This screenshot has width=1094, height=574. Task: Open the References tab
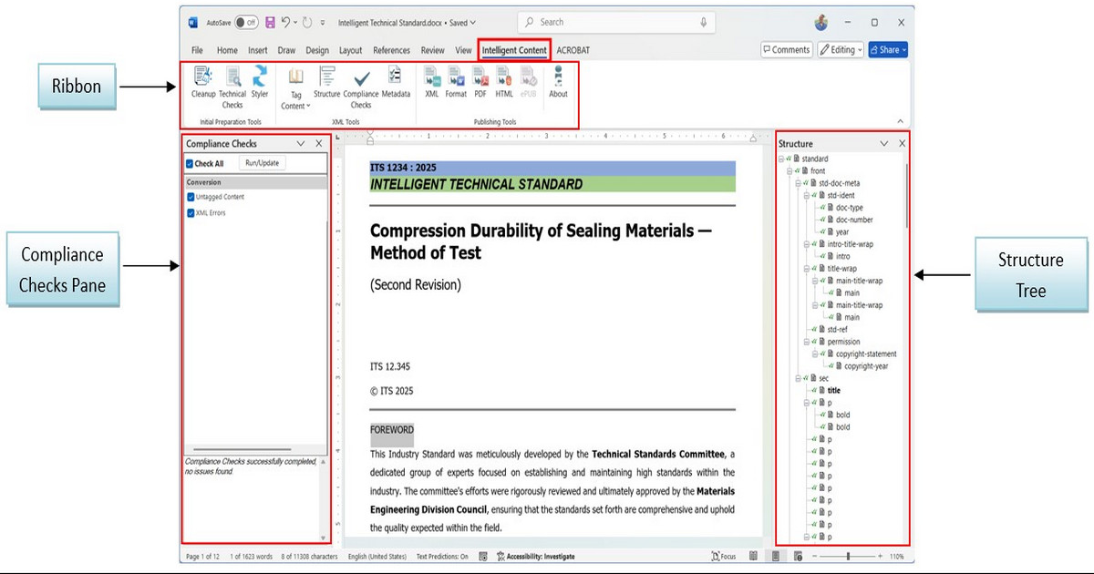(392, 50)
